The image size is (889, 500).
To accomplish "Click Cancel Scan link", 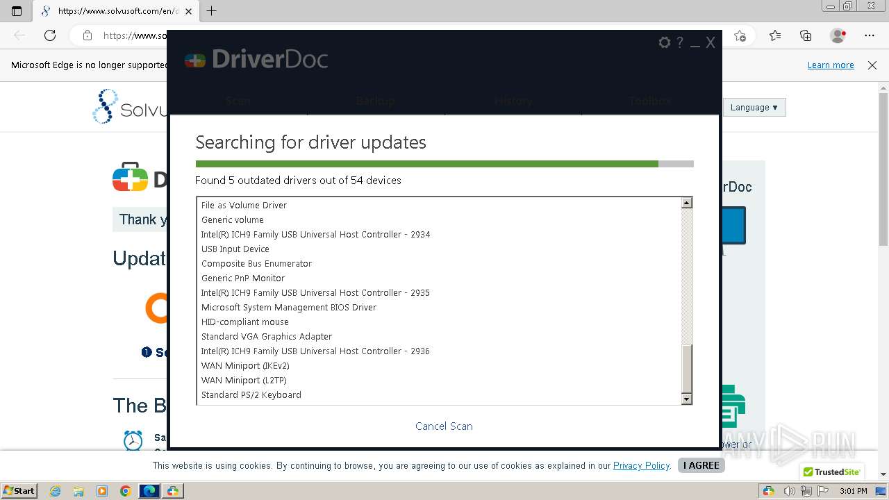I will click(x=444, y=426).
